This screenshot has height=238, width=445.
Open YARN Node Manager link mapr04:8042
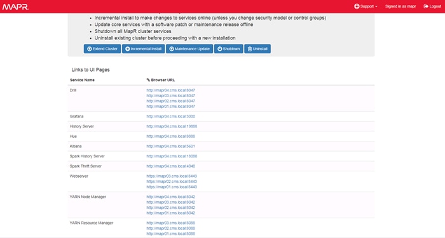click(x=170, y=197)
